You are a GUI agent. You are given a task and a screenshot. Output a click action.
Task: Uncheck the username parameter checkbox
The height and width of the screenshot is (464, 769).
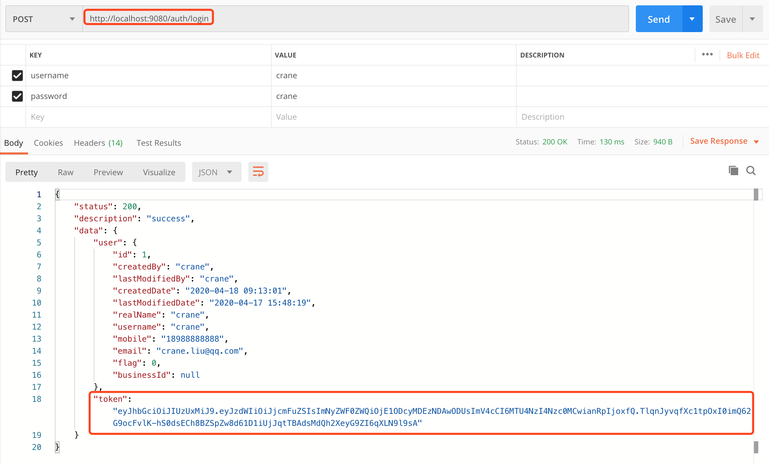tap(17, 76)
